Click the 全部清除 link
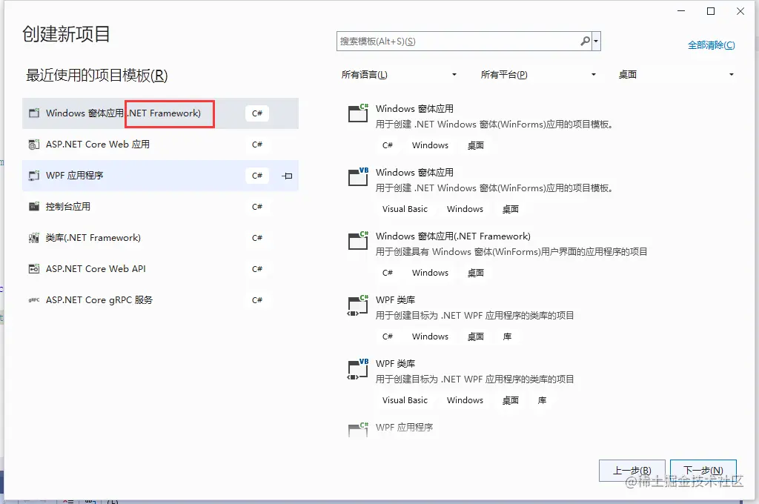This screenshot has width=759, height=504. (x=711, y=45)
